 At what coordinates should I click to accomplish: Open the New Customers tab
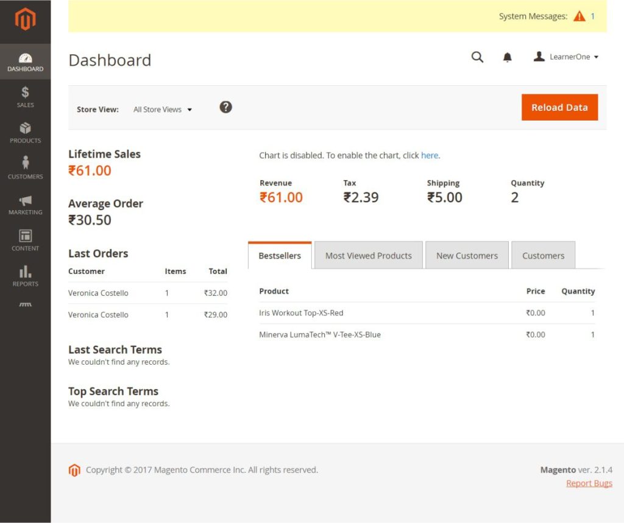[467, 255]
